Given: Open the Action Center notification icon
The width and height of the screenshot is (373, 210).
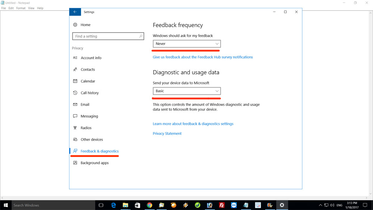Looking at the screenshot, I should pyautogui.click(x=365, y=205).
